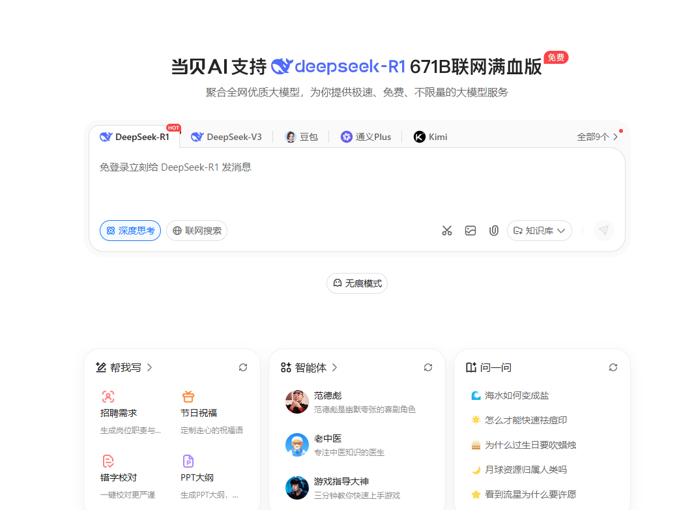The width and height of the screenshot is (694, 510).
Task: Toggle 联网搜索 web search
Action: tap(197, 231)
